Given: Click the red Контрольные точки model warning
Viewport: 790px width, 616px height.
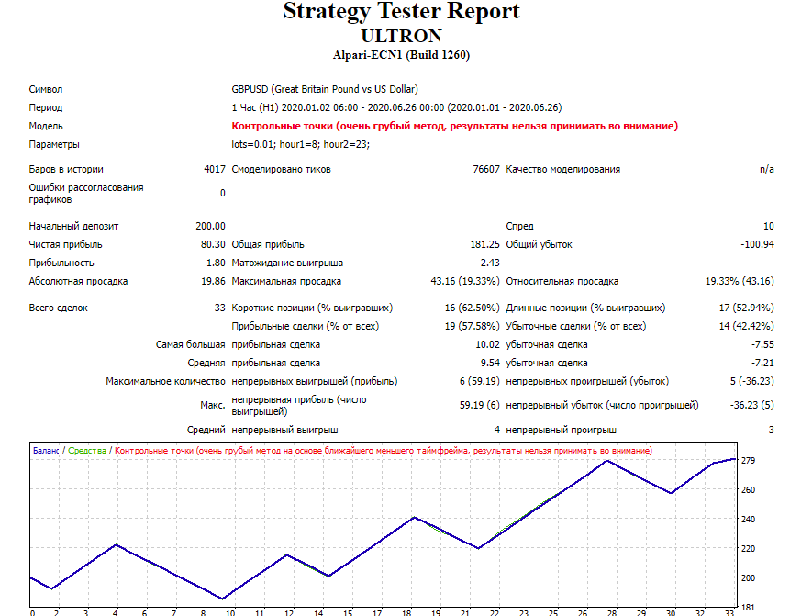Looking at the screenshot, I should (x=454, y=126).
